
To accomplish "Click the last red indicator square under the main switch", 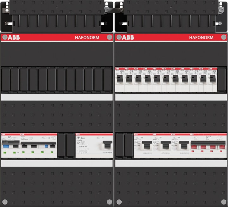I will pyautogui.click(x=221, y=151).
